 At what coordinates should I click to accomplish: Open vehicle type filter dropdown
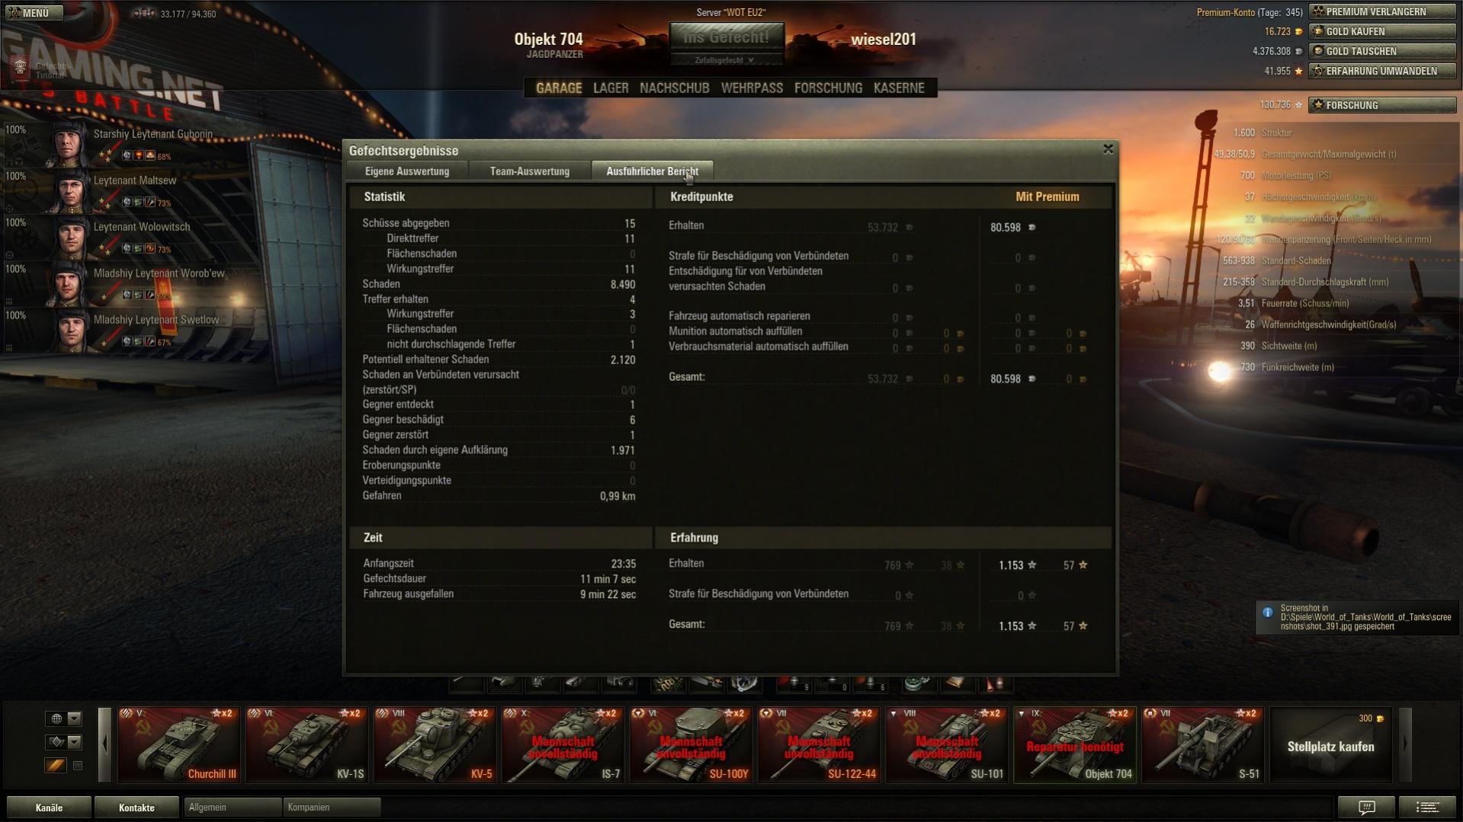[x=64, y=741]
